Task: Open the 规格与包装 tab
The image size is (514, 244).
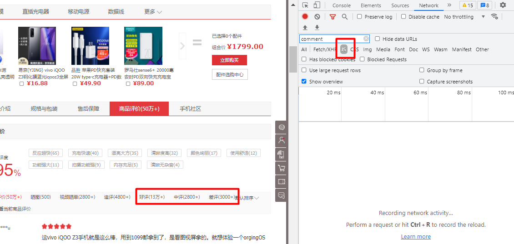Action: (x=44, y=109)
